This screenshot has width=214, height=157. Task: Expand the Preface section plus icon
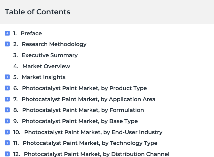pyautogui.click(x=7, y=33)
